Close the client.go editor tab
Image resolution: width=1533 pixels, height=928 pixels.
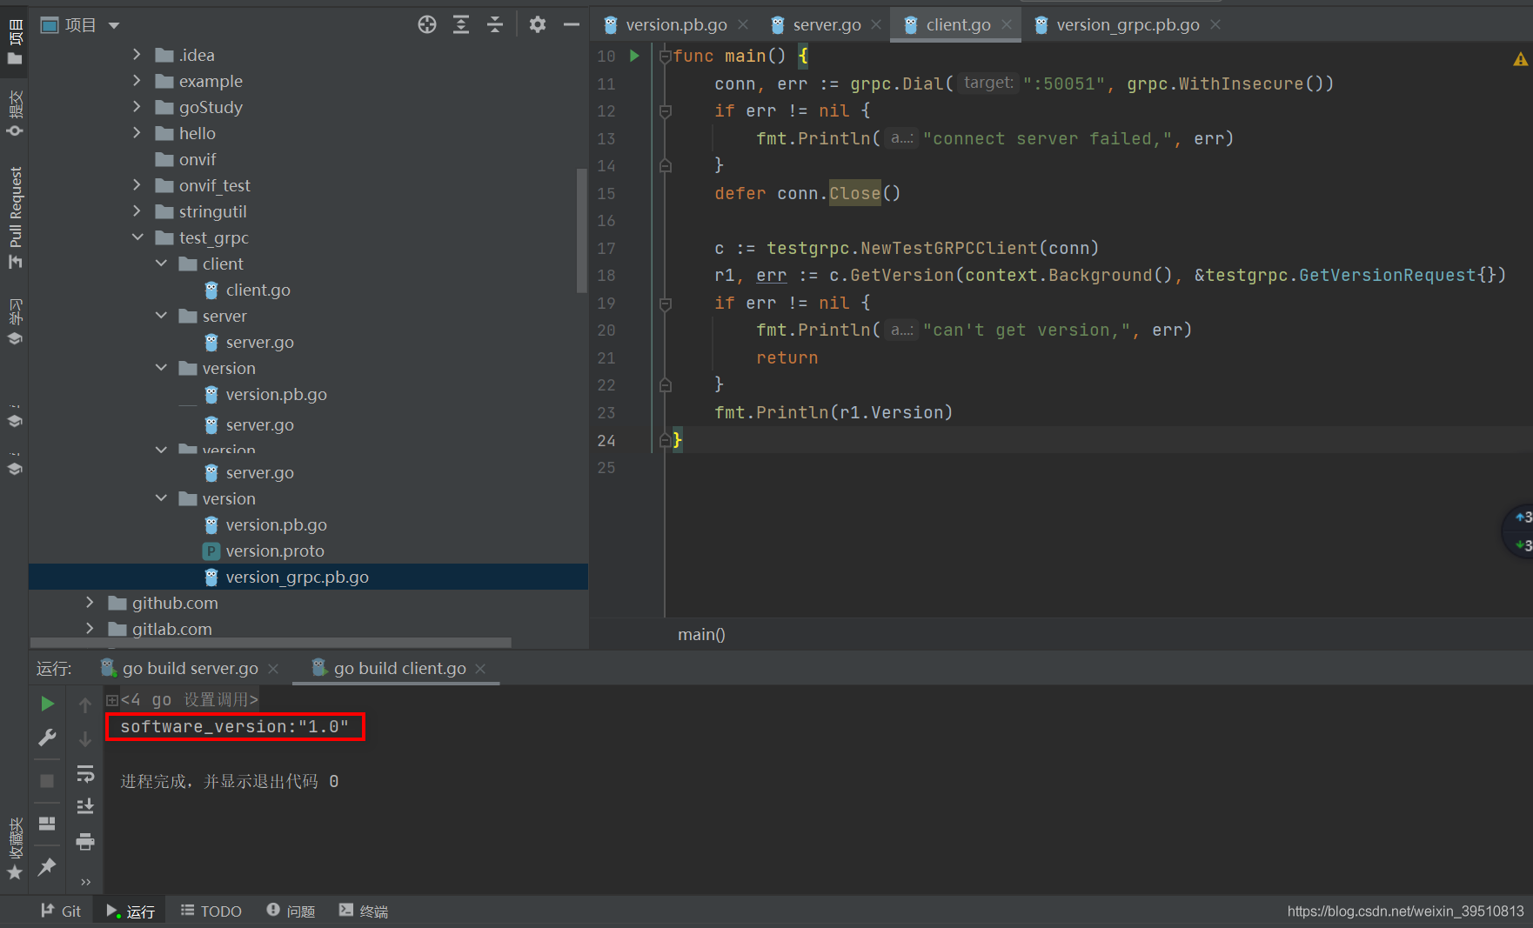(1007, 24)
